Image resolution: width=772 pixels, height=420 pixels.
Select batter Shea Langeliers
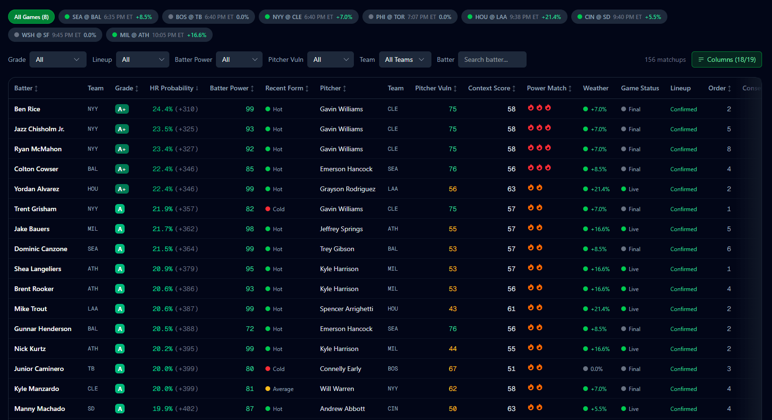coord(38,269)
